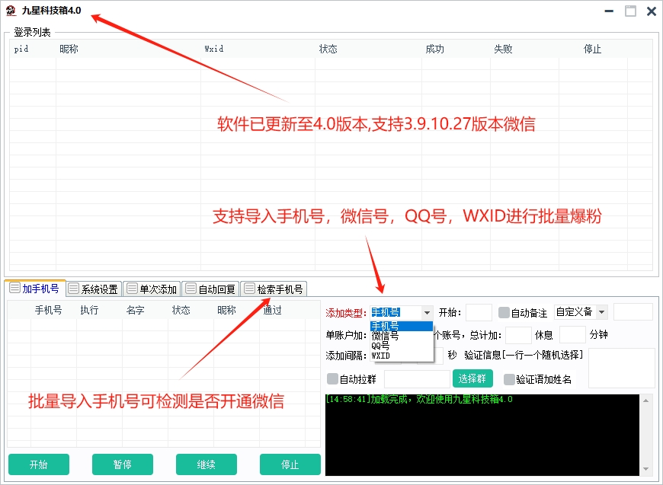Click the list icon on 单次添加 tab
This screenshot has width=663, height=485.
133,289
